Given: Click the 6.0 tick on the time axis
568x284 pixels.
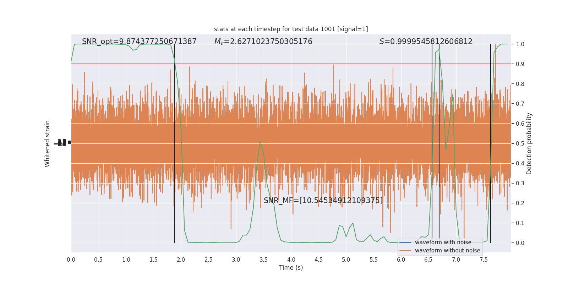Looking at the screenshot, I should click(x=401, y=260).
